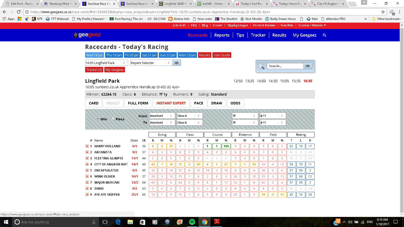Select the Win radio button
The width and height of the screenshot is (404, 227).
tap(98, 119)
